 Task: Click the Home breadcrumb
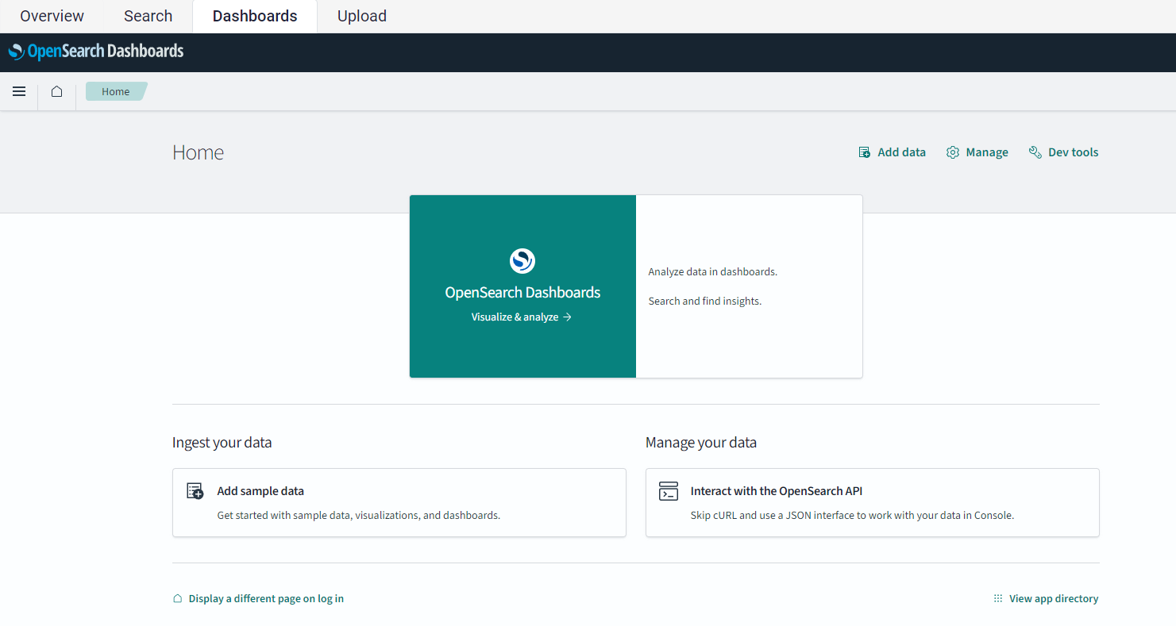click(116, 91)
